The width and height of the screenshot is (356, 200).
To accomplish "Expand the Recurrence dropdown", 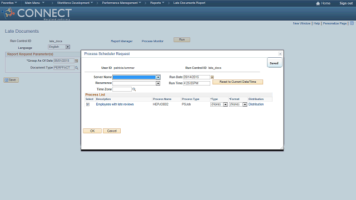I will [158, 83].
